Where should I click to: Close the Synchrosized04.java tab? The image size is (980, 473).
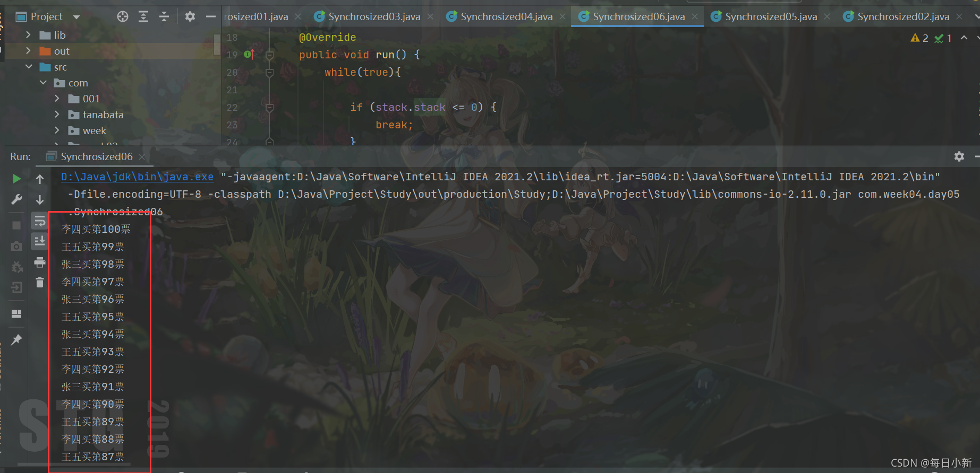[x=563, y=17]
